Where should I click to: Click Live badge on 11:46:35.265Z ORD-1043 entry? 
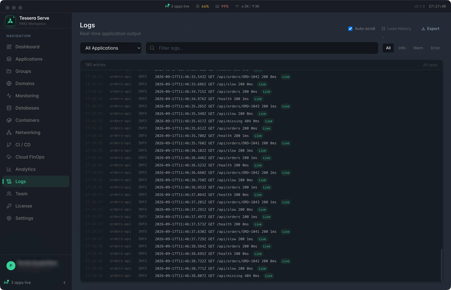coord(286,106)
